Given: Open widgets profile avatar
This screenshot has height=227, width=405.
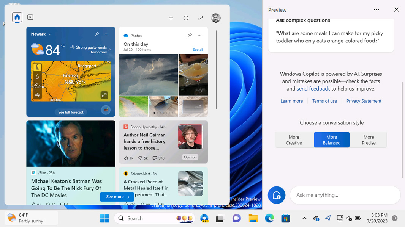Looking at the screenshot, I should (216, 18).
